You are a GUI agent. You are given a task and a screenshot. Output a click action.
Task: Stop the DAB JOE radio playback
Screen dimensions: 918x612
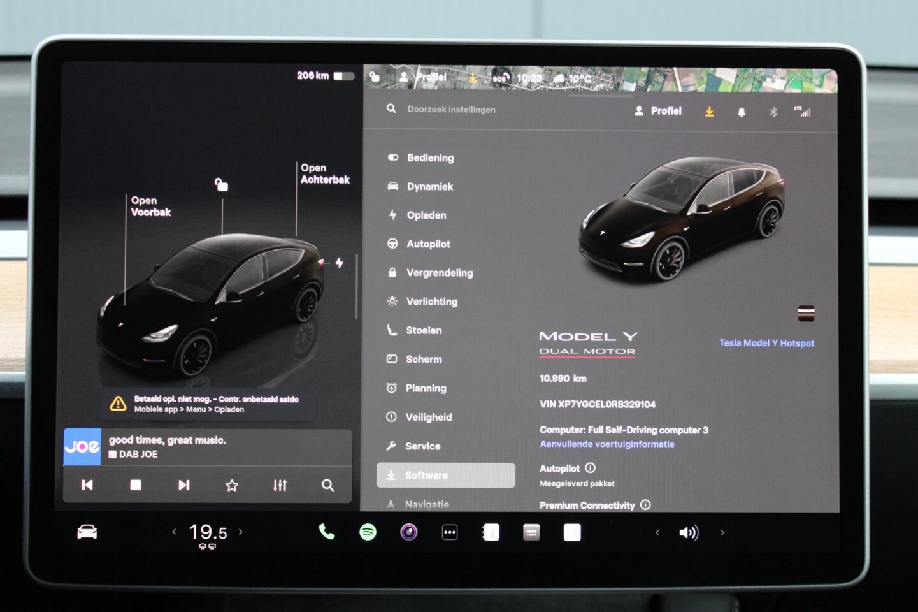[x=136, y=485]
